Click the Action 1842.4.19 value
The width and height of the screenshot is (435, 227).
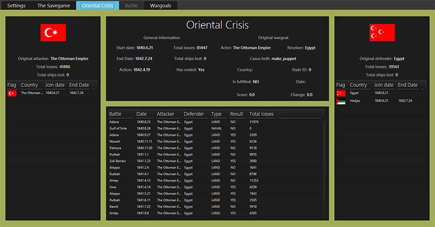(142, 69)
